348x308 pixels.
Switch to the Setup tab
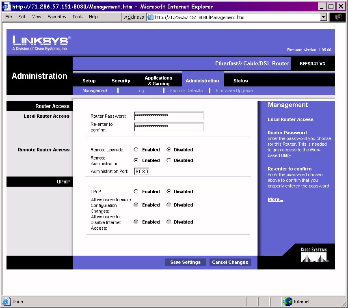pyautogui.click(x=89, y=81)
